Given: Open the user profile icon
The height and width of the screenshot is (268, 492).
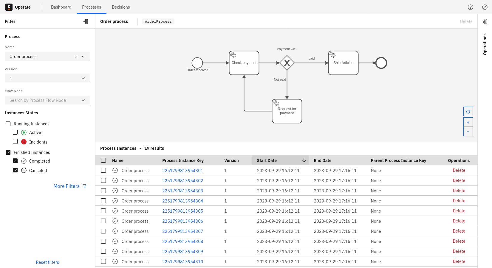Looking at the screenshot, I should 485,7.
